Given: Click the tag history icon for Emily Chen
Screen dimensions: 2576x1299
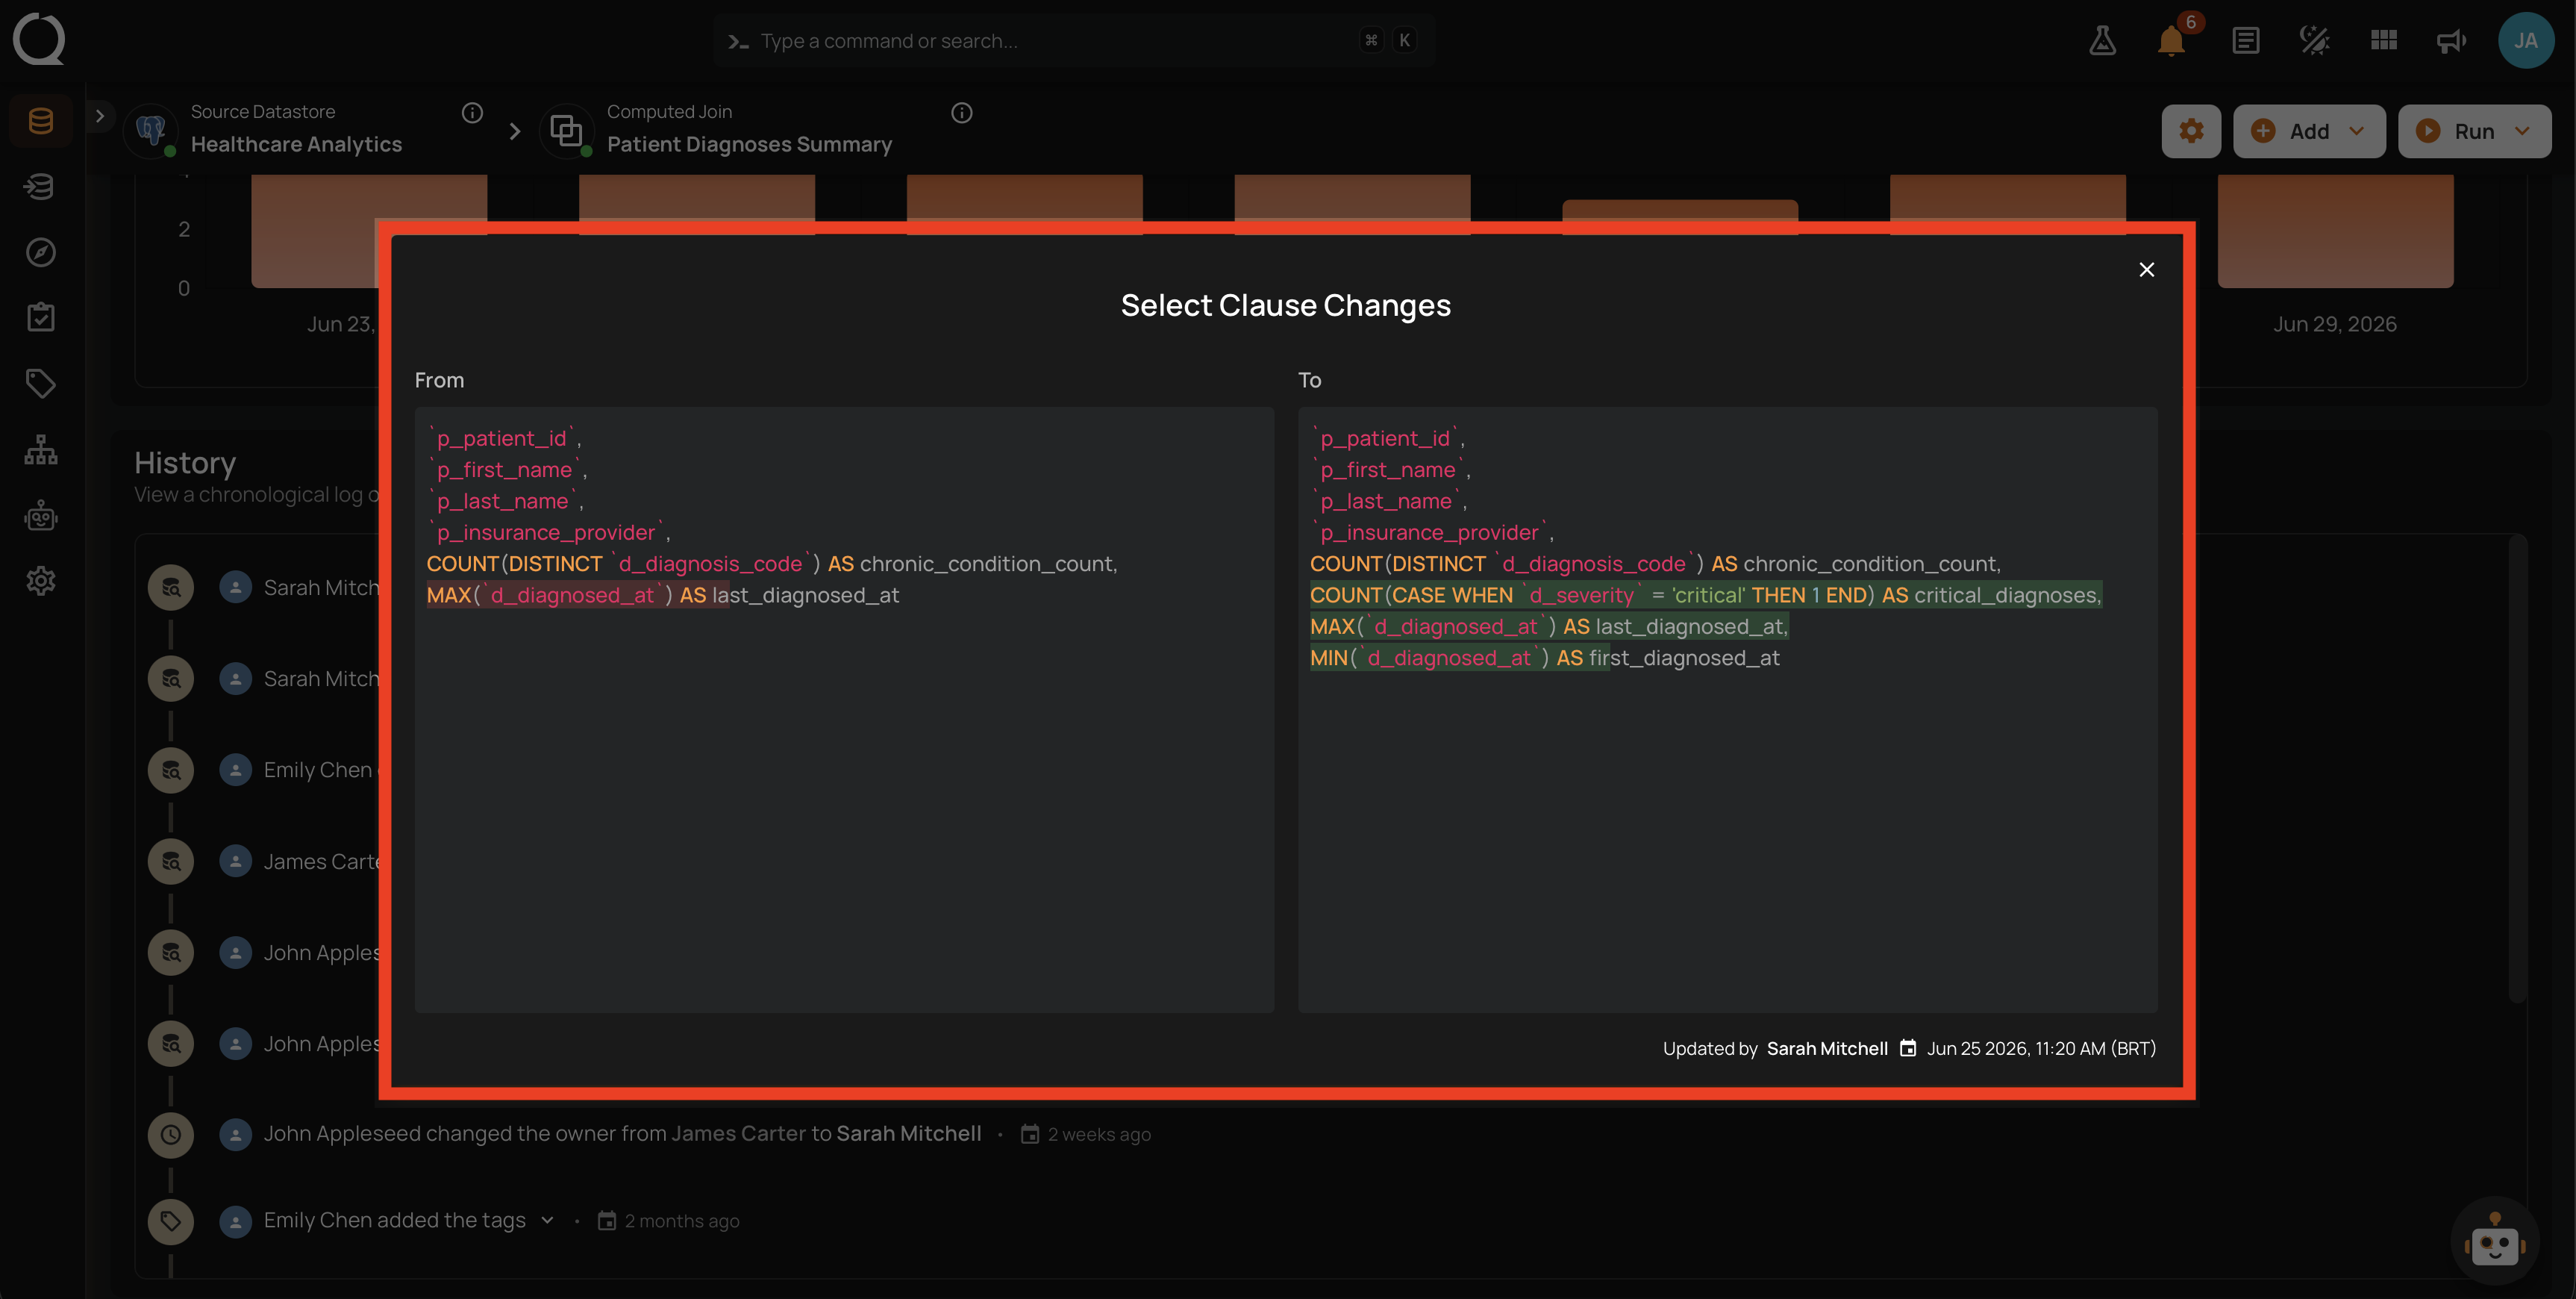Looking at the screenshot, I should point(171,1221).
